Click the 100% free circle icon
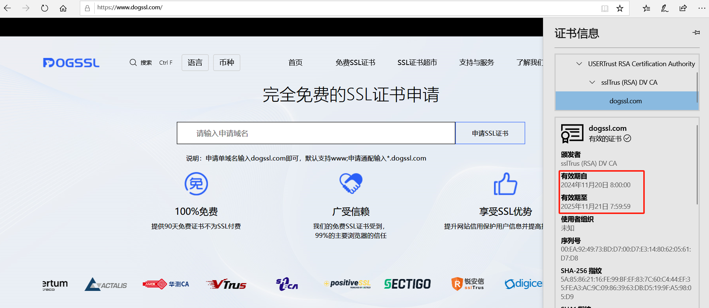709x308 pixels. pyautogui.click(x=196, y=184)
